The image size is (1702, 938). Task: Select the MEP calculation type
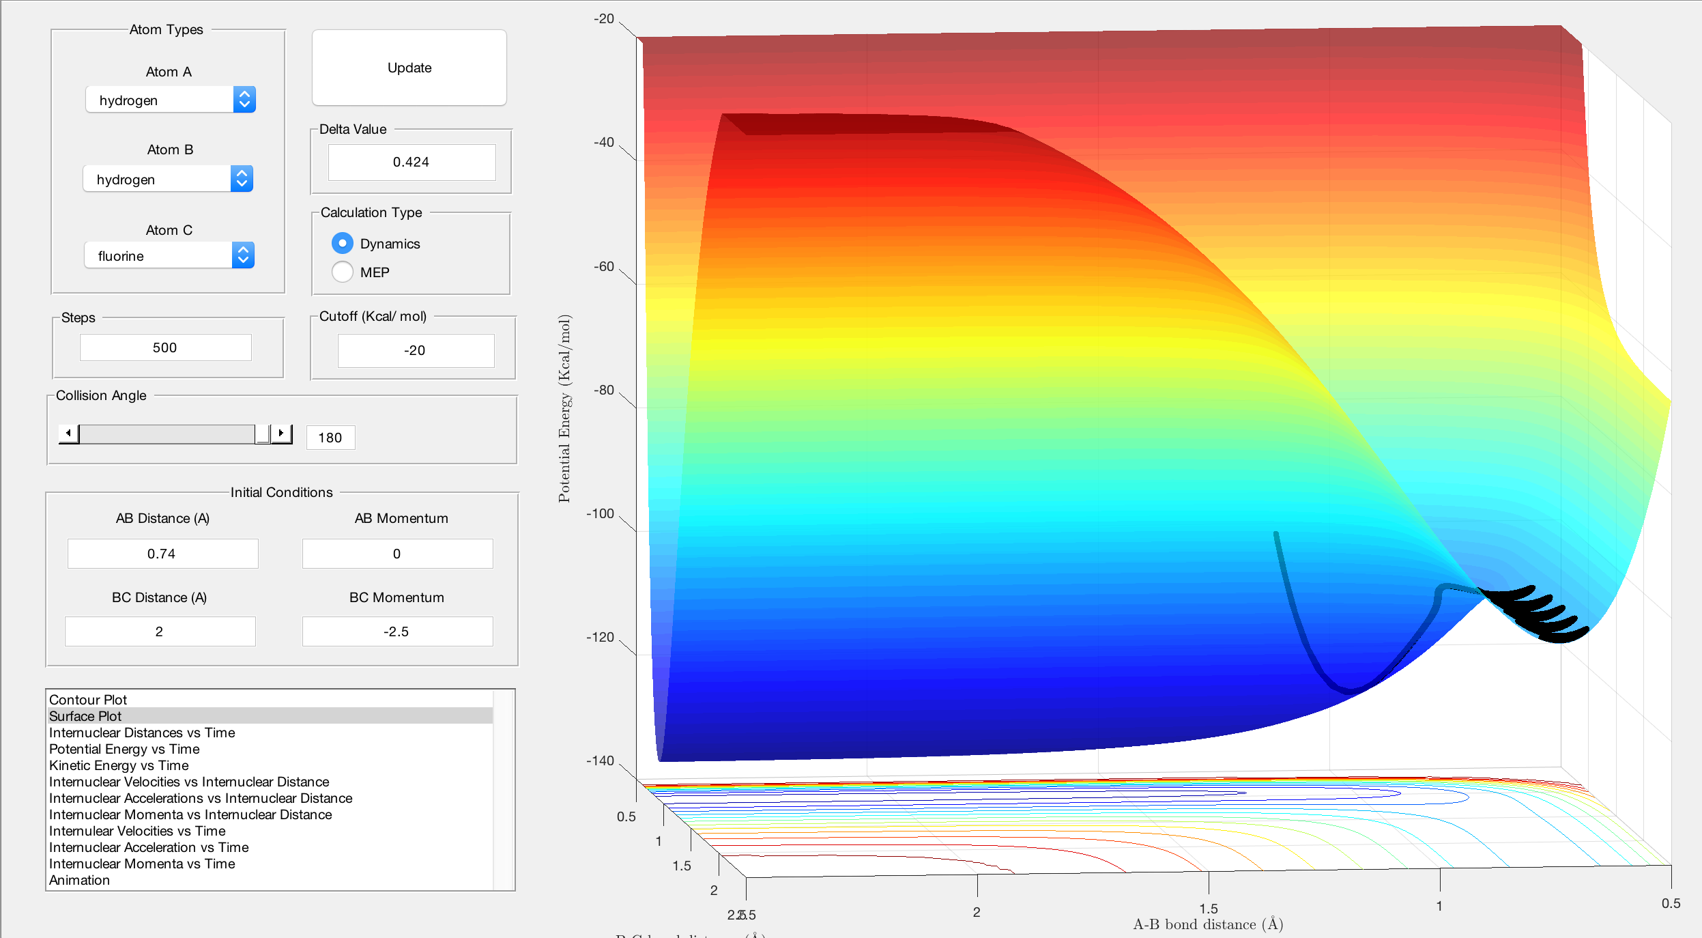click(343, 272)
